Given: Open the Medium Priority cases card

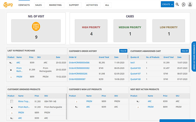Looking at the screenshot, I should (x=130, y=31).
